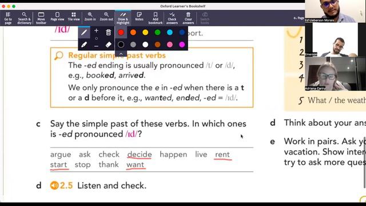Choose the yellow color swatch
366x206 pixels.
[x=145, y=33]
